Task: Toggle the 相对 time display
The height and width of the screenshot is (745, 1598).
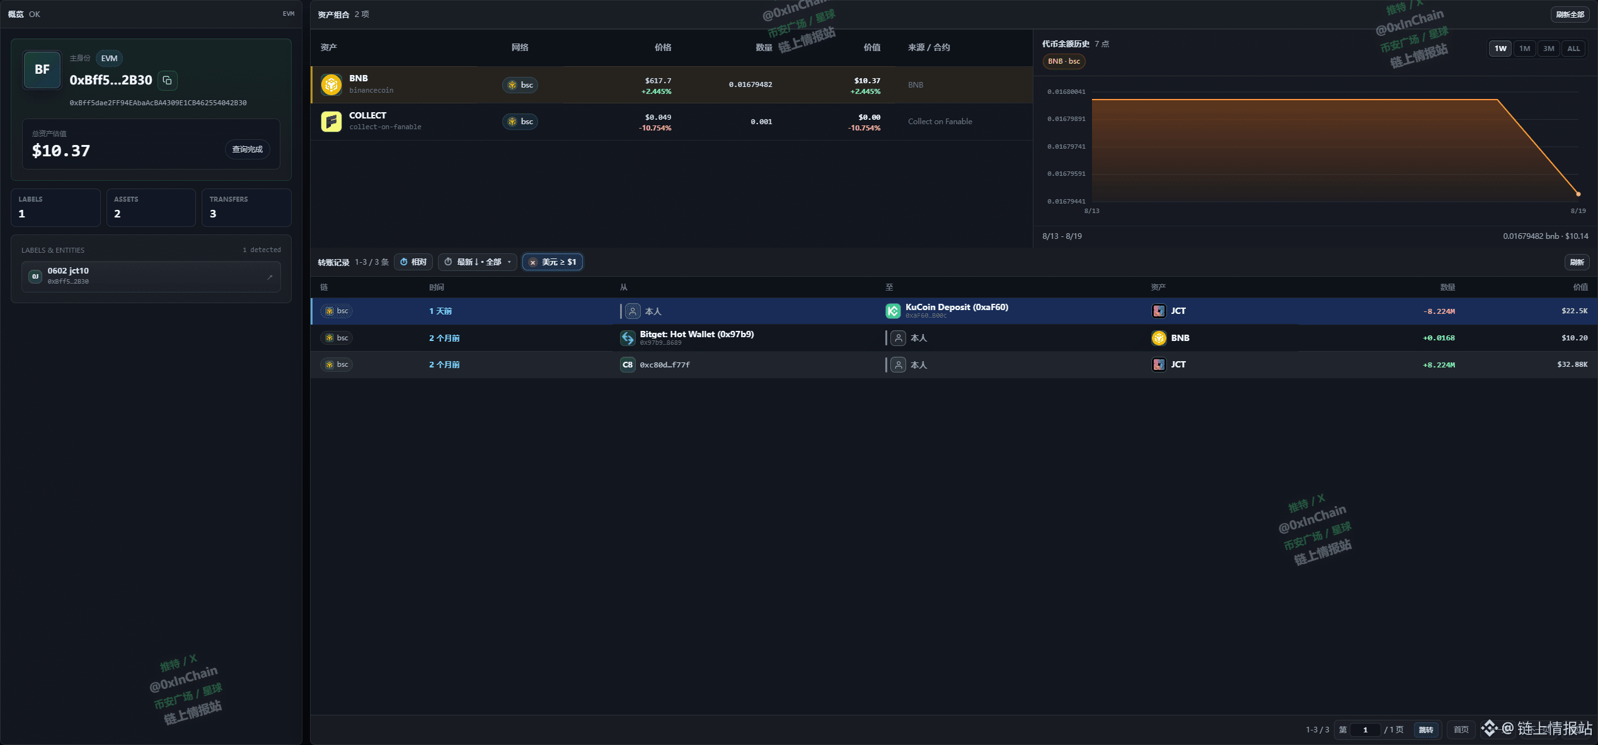Action: [413, 262]
